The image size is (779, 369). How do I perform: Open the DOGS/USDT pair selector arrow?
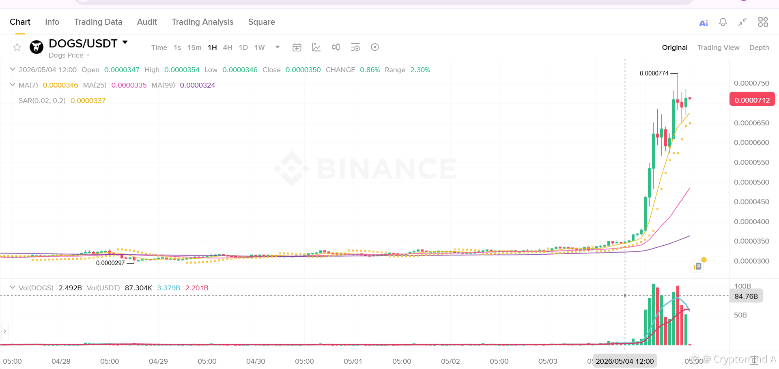tap(125, 42)
